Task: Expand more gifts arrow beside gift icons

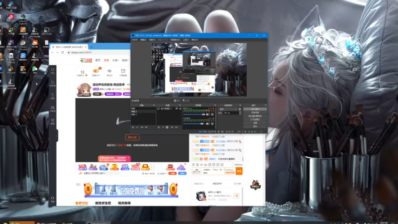Action: coord(153,167)
